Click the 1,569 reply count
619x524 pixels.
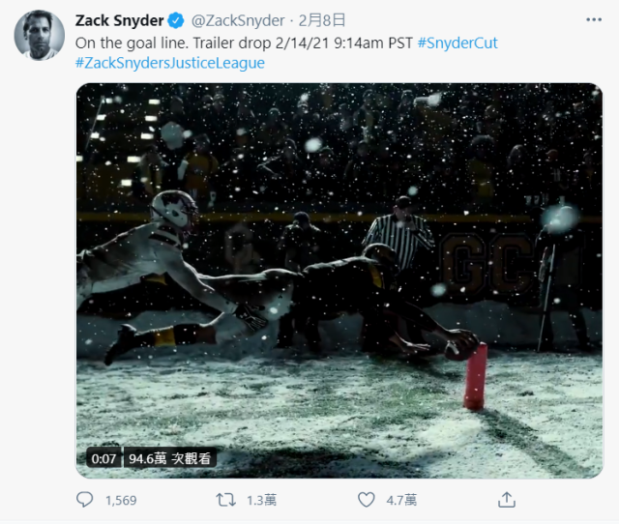tap(121, 500)
